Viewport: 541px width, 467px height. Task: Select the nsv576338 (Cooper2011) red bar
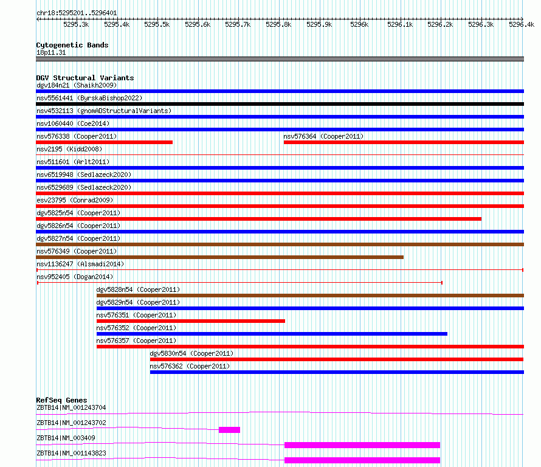(104, 142)
